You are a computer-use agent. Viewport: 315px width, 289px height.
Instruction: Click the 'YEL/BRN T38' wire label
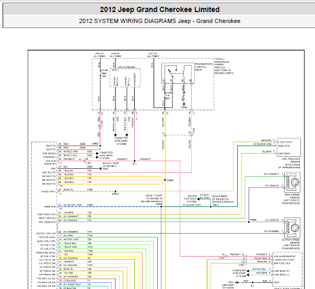[77, 213]
